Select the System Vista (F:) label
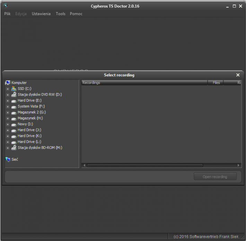 tap(31, 106)
